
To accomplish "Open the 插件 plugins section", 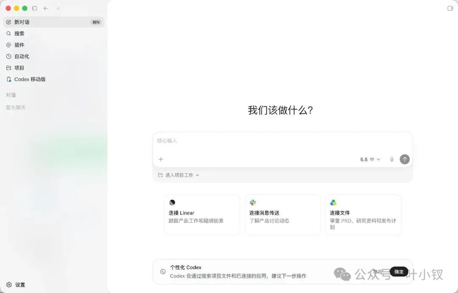I will 54,45.
